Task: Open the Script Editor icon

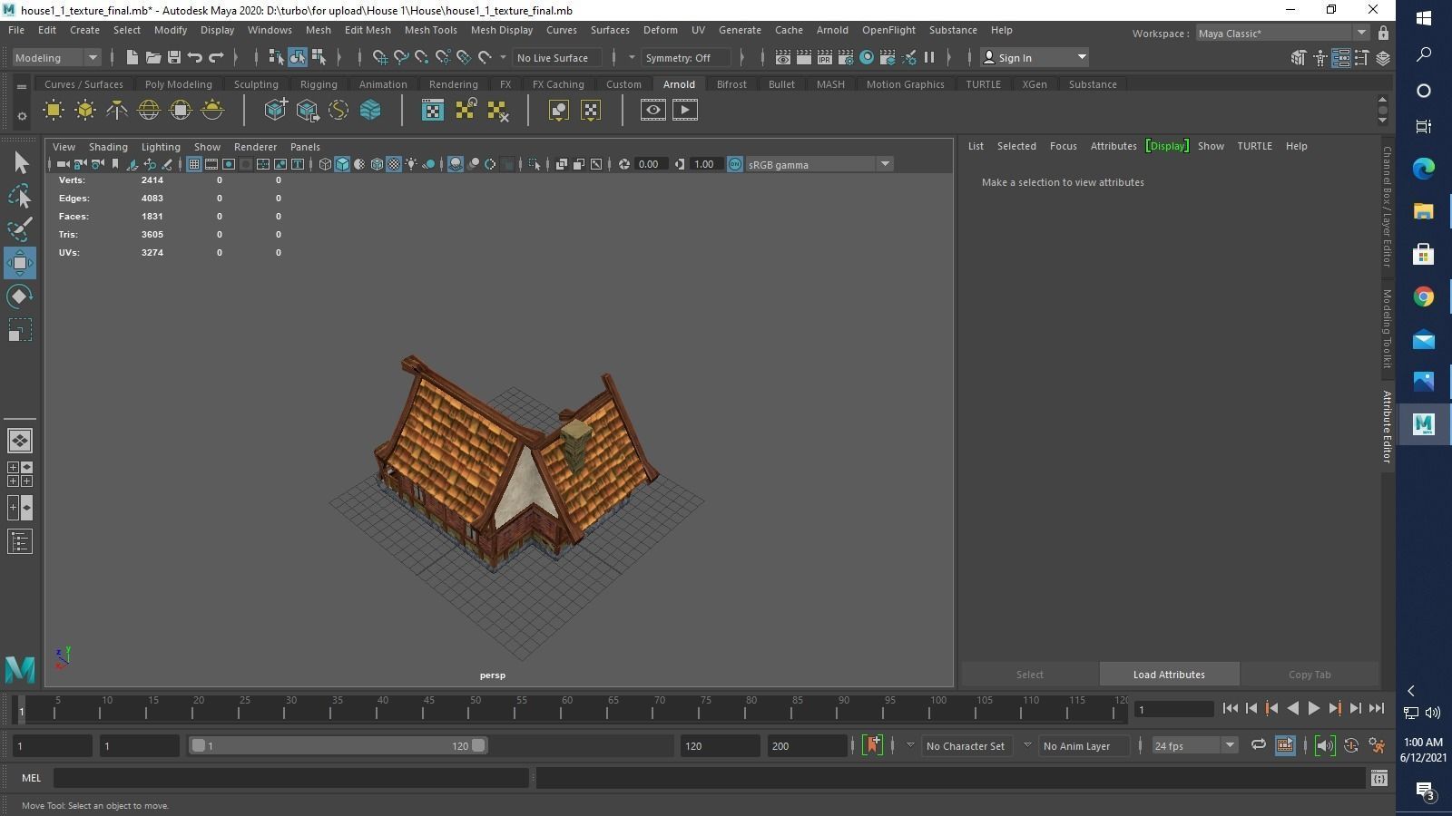Action: coord(1379,778)
